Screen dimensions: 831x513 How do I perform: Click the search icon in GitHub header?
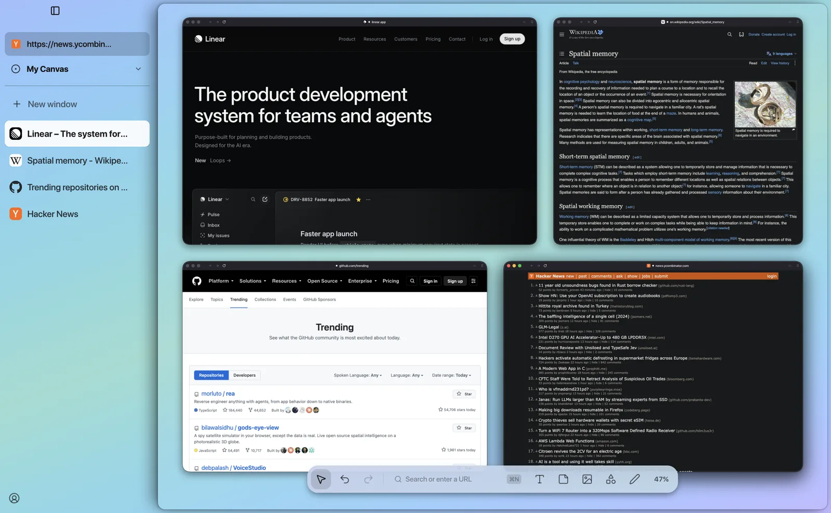tap(412, 281)
